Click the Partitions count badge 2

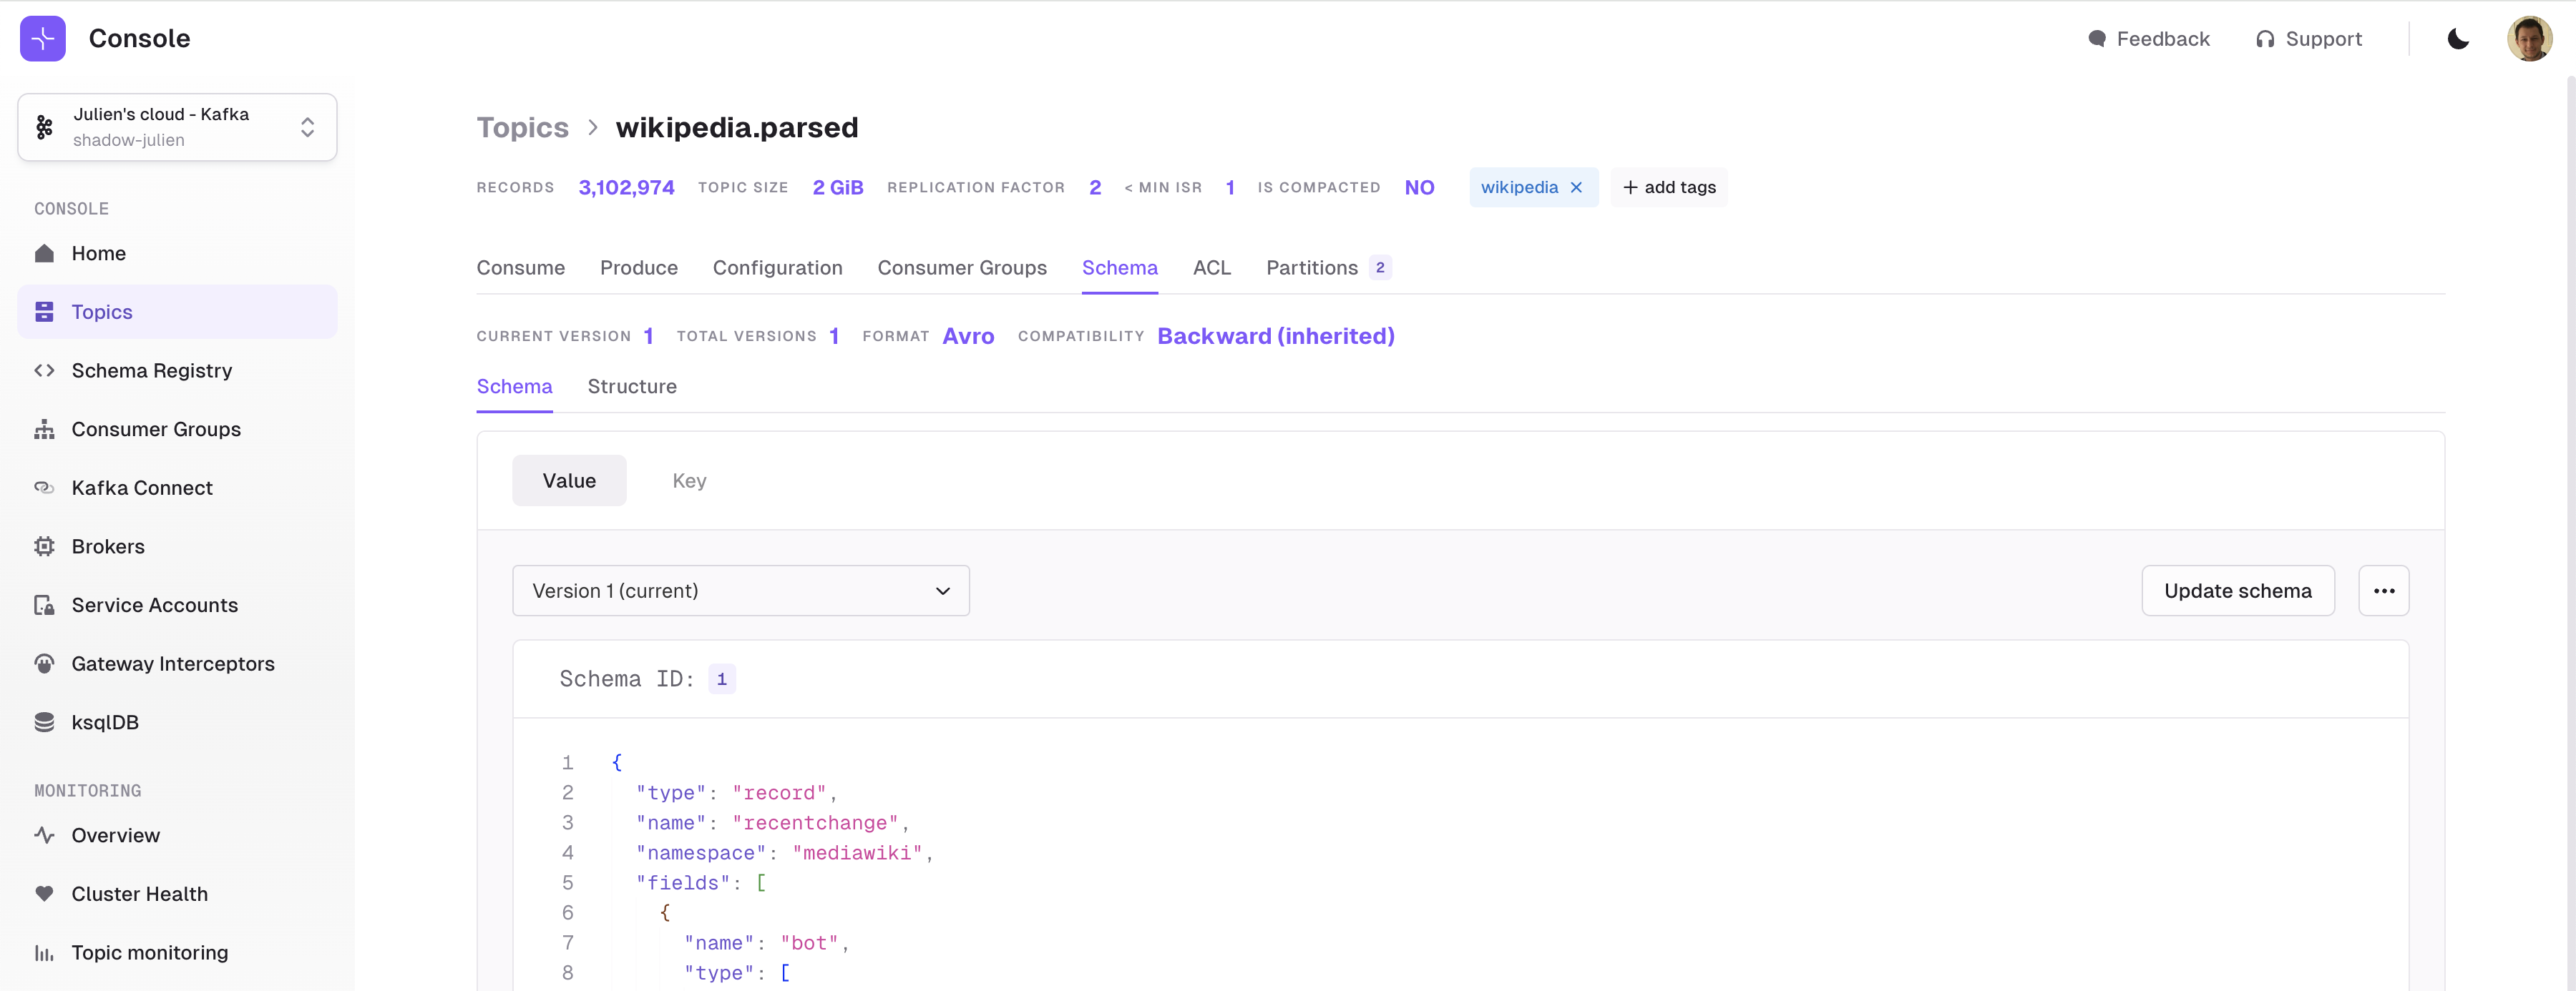[x=1380, y=267]
